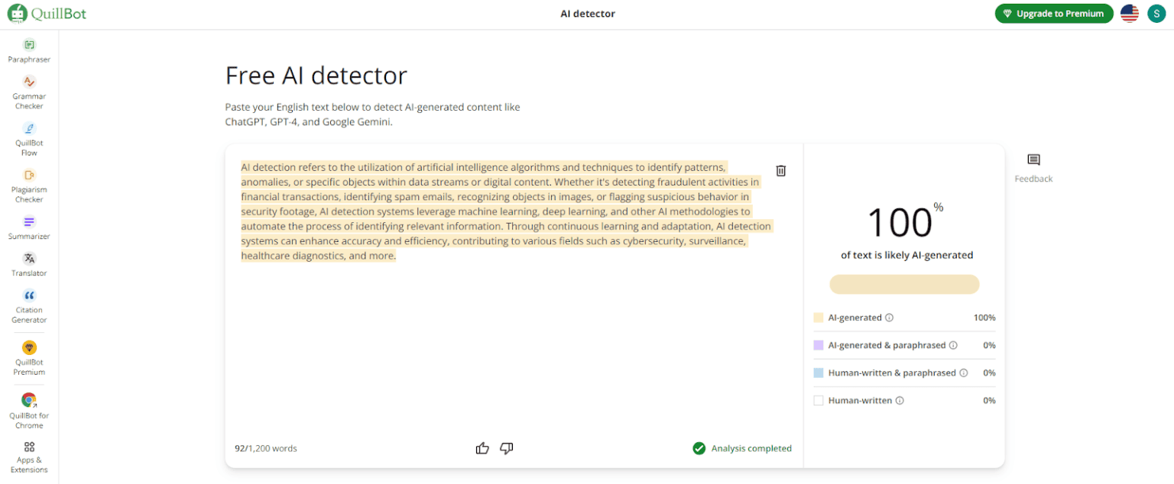This screenshot has width=1174, height=484.
Task: Click the AI-generated percentage bar
Action: pyautogui.click(x=904, y=285)
